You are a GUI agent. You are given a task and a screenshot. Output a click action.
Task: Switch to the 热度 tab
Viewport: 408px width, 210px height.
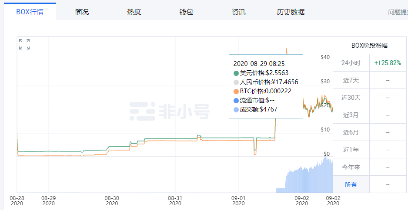tap(134, 12)
